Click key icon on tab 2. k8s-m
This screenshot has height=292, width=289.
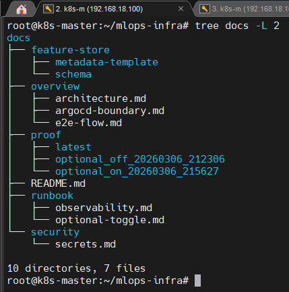49,9
